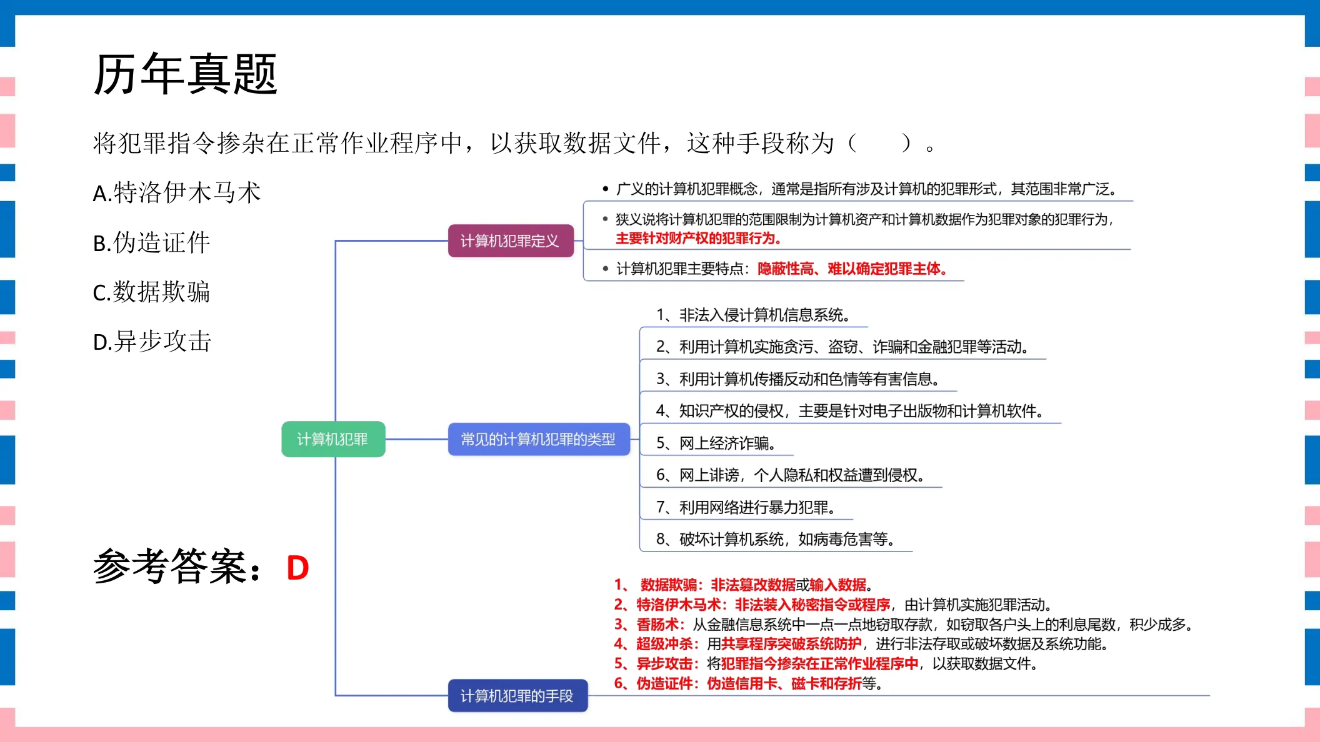Image resolution: width=1320 pixels, height=742 pixels.
Task: Click item 4、知识产权的侵权
Action: 850,410
